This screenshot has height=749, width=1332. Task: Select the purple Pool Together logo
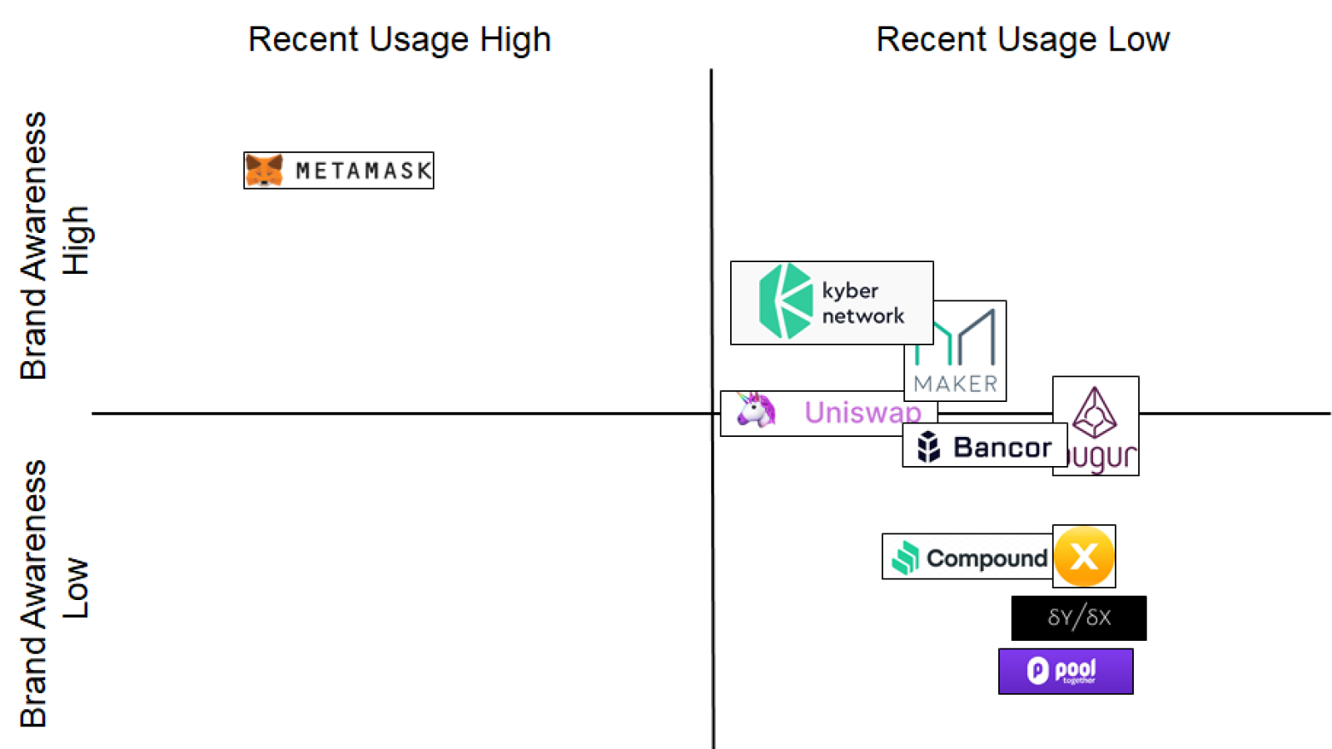[1066, 671]
